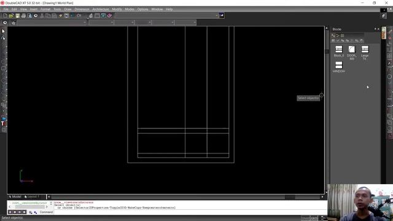The image size is (393, 221).
Task: Open the Options menu
Action: 142,9
